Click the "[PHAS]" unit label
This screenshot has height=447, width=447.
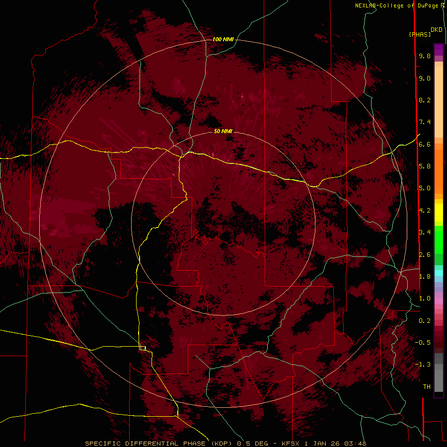click(420, 35)
